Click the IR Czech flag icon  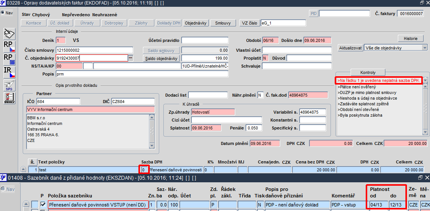(9, 72)
